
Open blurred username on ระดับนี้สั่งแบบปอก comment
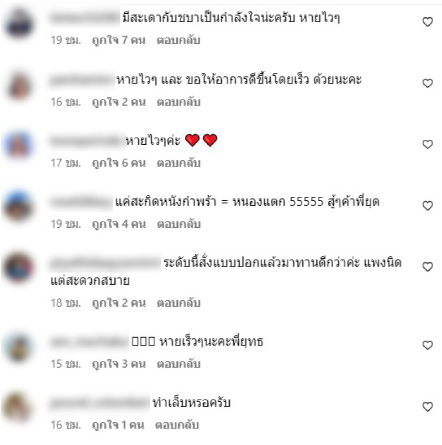(105, 262)
